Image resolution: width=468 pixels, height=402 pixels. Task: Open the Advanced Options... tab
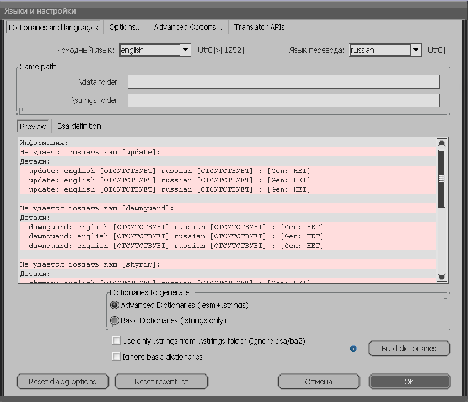[188, 27]
